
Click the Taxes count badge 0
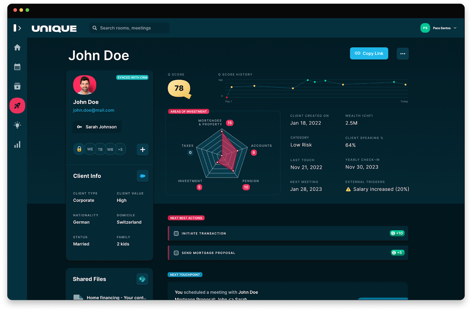[x=190, y=153]
